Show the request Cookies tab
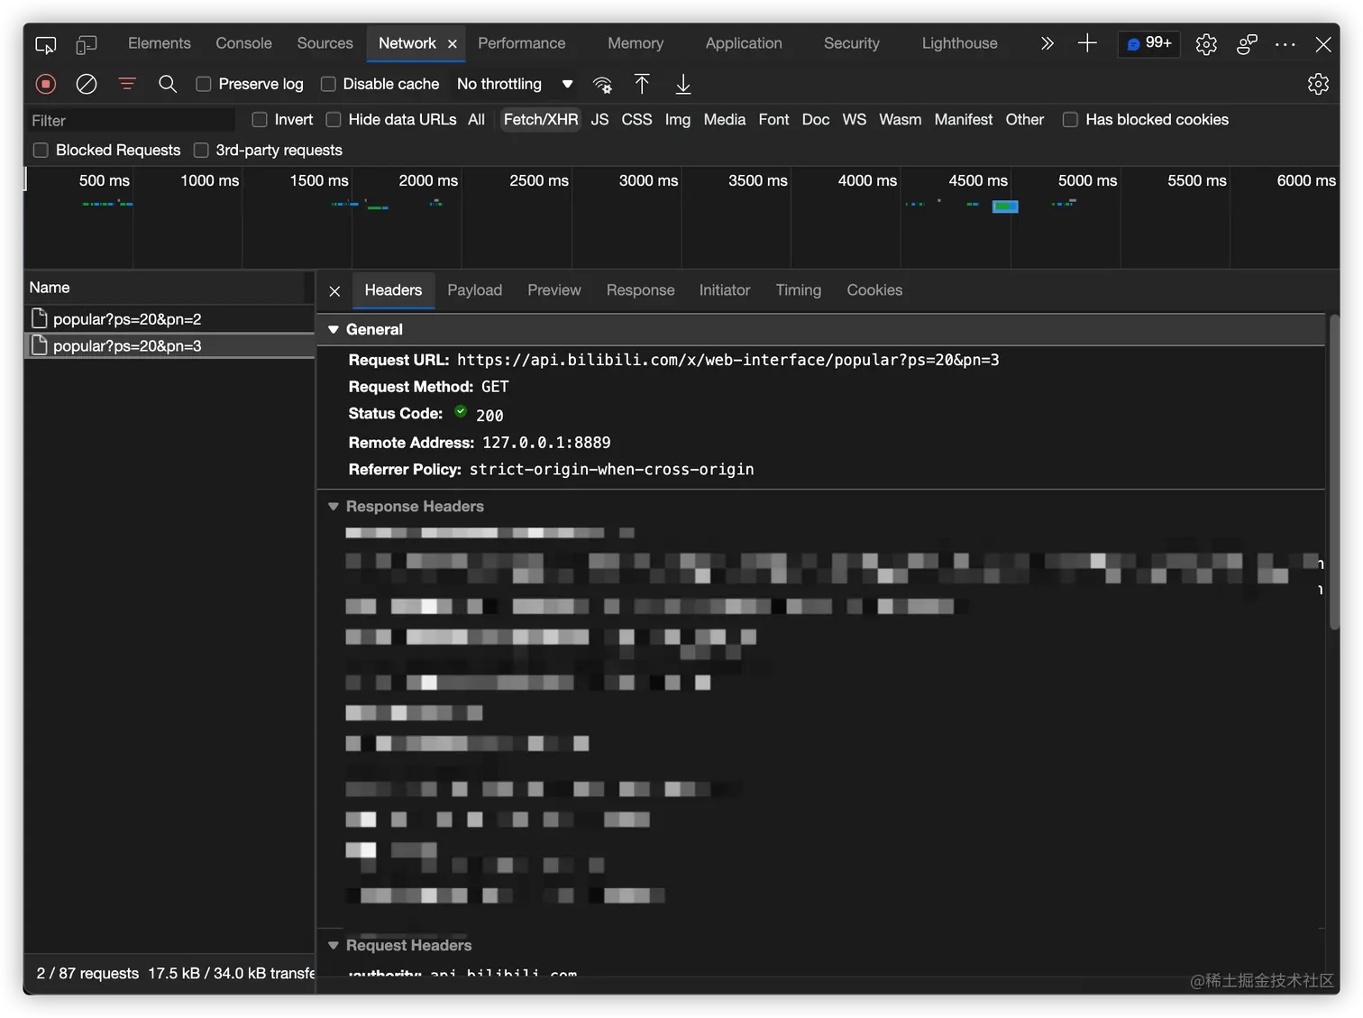Screen dimensions: 1363x1018 874,290
